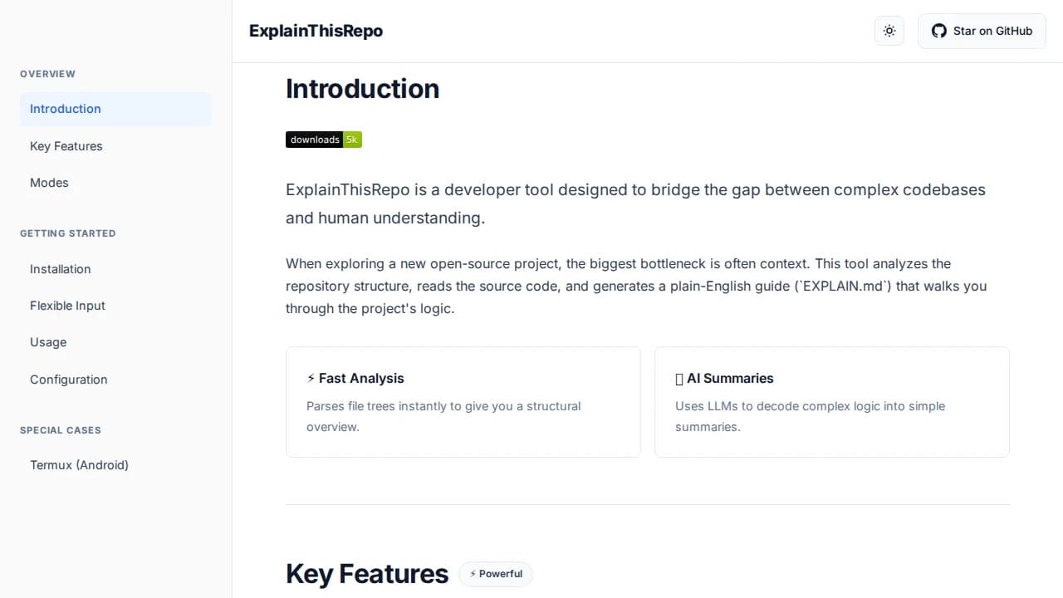The height and width of the screenshot is (598, 1063).
Task: Open the Configuration page
Action: point(68,380)
